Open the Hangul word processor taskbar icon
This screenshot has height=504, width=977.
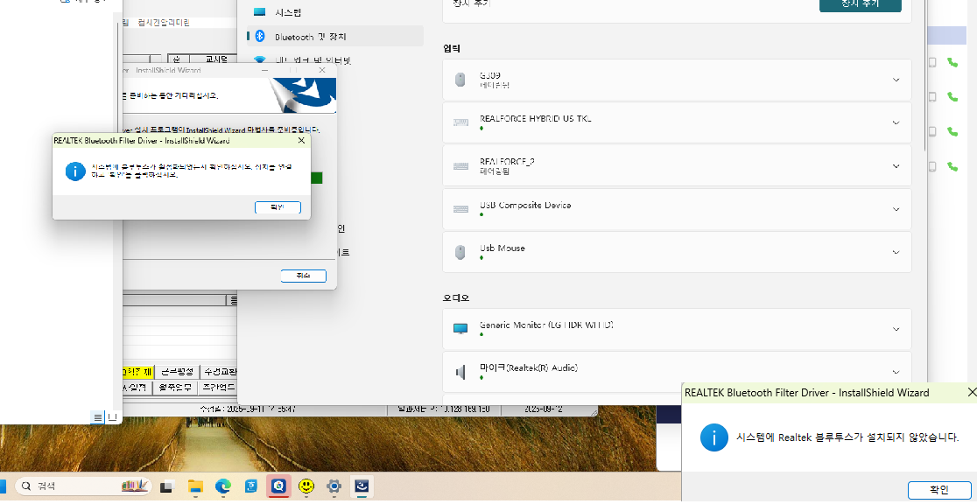[251, 486]
